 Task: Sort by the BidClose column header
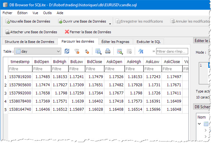click(95, 61)
